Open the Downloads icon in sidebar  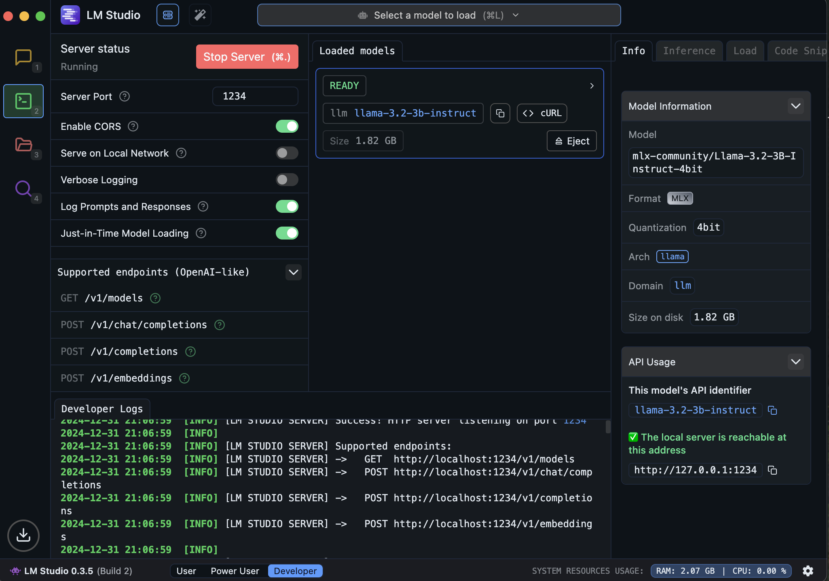coord(23,535)
